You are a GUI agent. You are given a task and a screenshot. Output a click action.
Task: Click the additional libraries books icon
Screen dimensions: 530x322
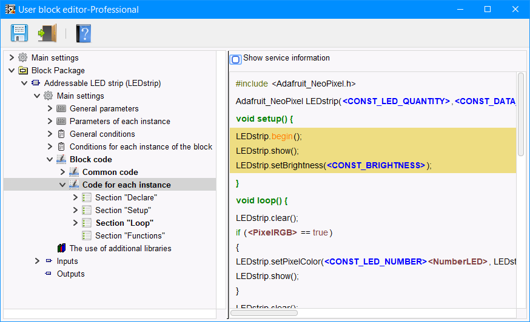coord(61,249)
